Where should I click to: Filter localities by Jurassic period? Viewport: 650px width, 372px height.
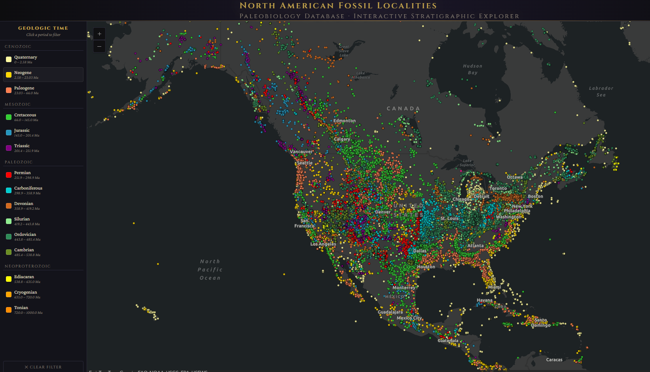coord(43,133)
